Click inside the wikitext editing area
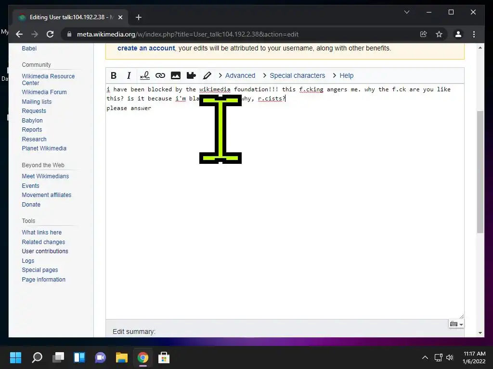493x369 pixels. click(285, 201)
